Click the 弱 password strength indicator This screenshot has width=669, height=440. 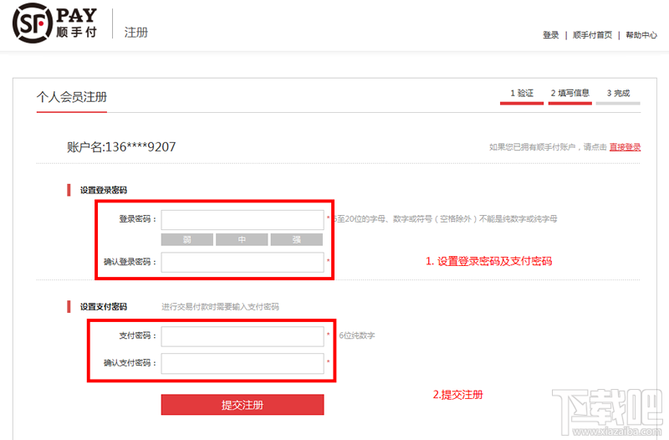187,239
